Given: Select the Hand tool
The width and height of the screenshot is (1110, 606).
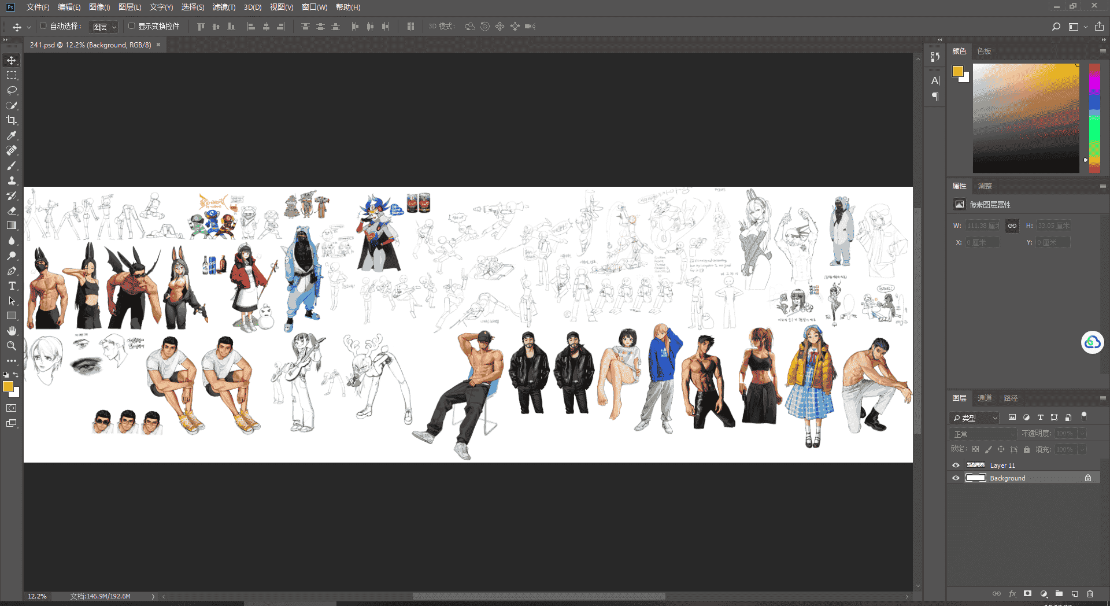Looking at the screenshot, I should point(12,331).
